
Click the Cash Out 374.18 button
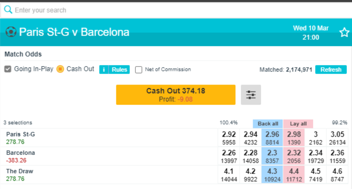point(176,95)
